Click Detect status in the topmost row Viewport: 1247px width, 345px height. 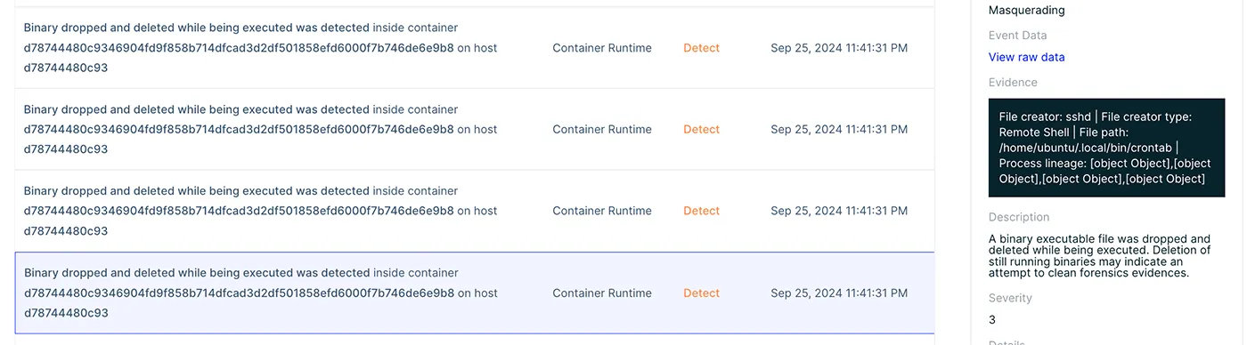click(701, 48)
